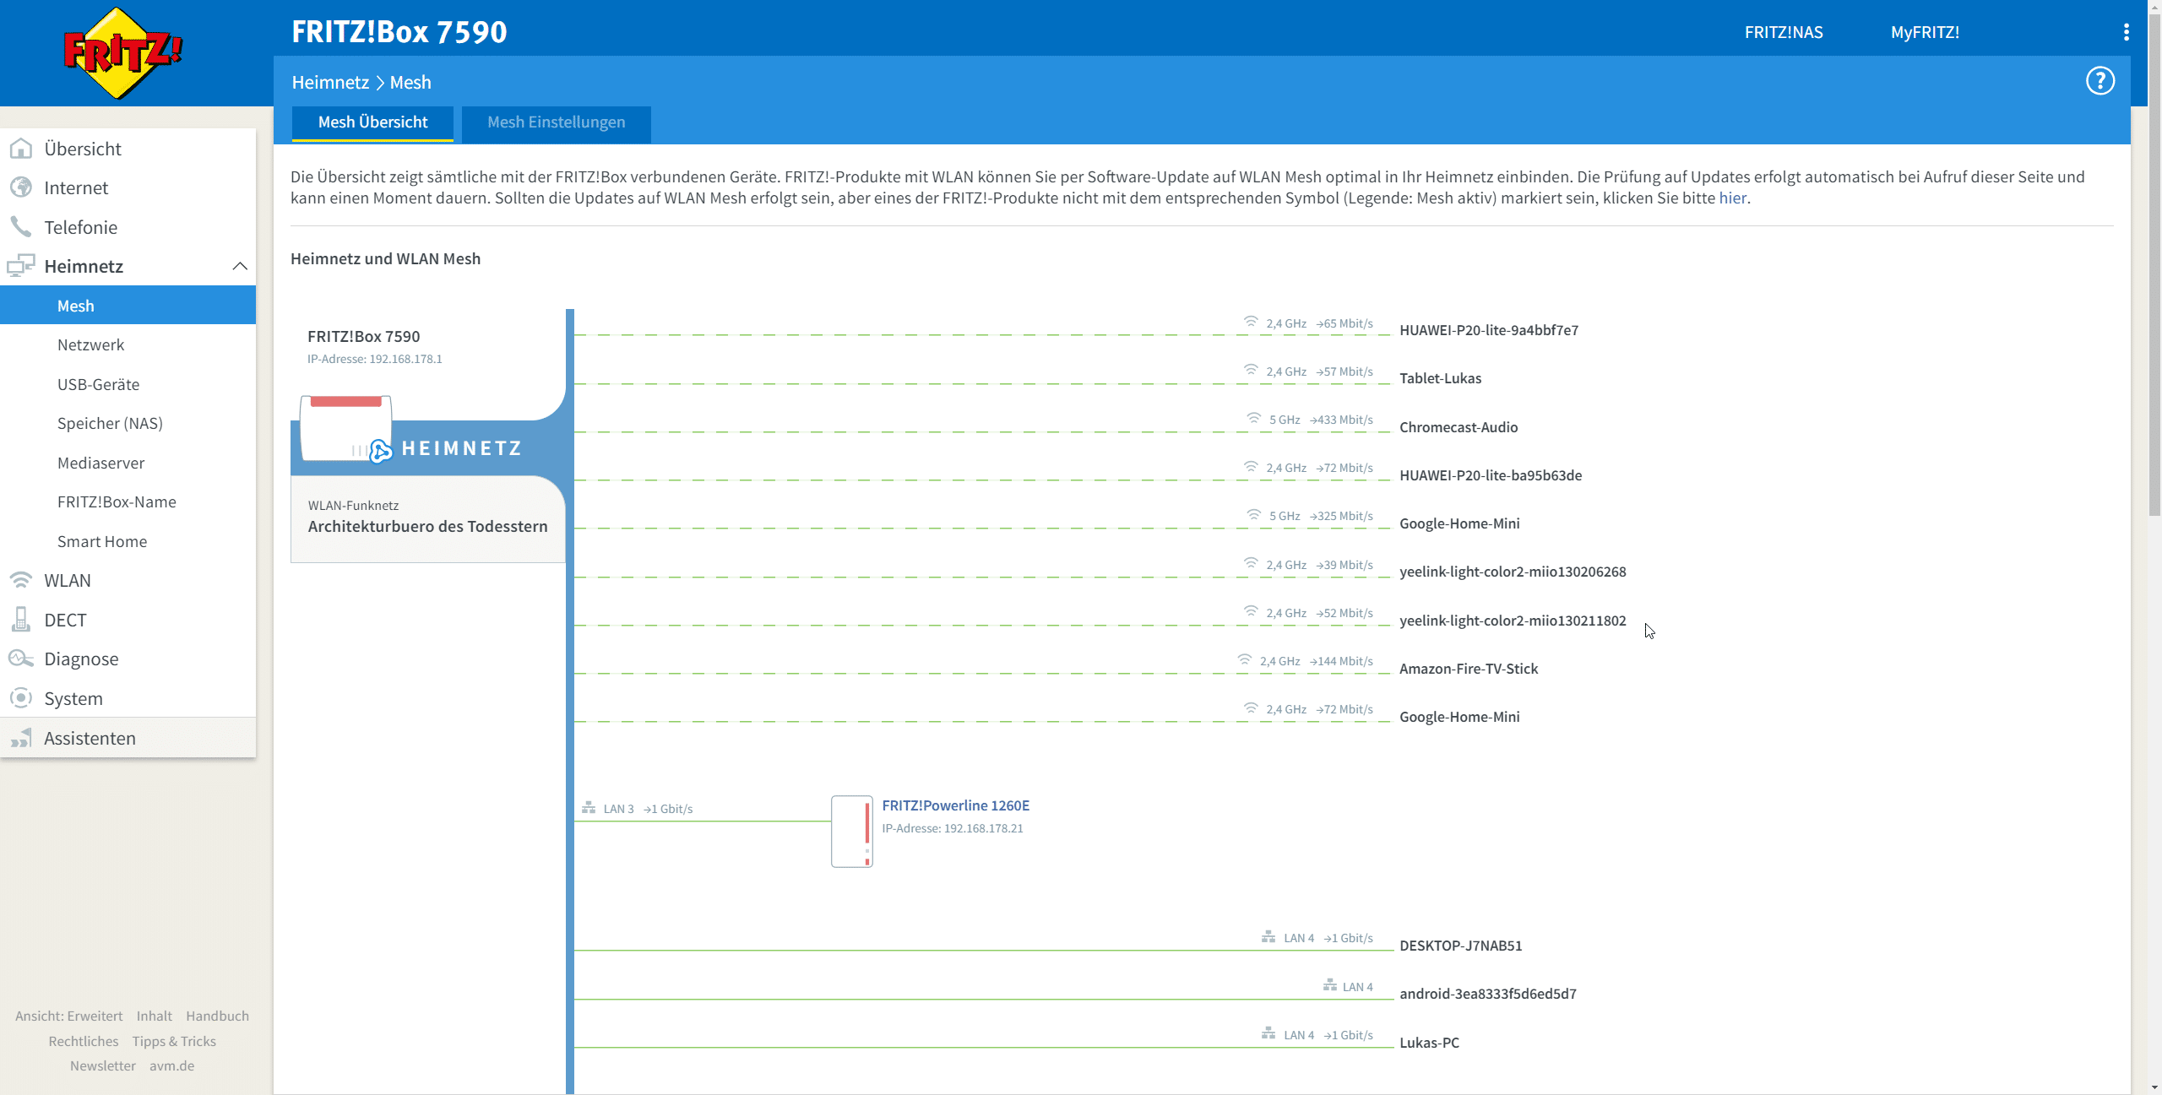The height and width of the screenshot is (1095, 2162).
Task: Click the Telefonie phone icon
Action: click(x=21, y=227)
